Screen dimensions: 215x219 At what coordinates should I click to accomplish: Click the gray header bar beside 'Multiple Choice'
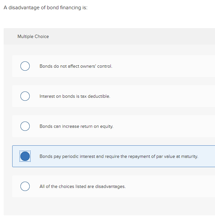point(131,36)
